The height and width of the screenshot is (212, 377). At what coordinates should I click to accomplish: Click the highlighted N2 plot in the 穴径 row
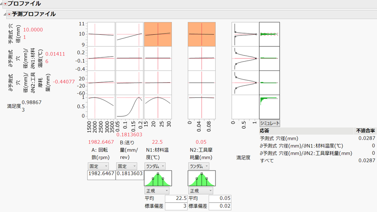point(202,34)
